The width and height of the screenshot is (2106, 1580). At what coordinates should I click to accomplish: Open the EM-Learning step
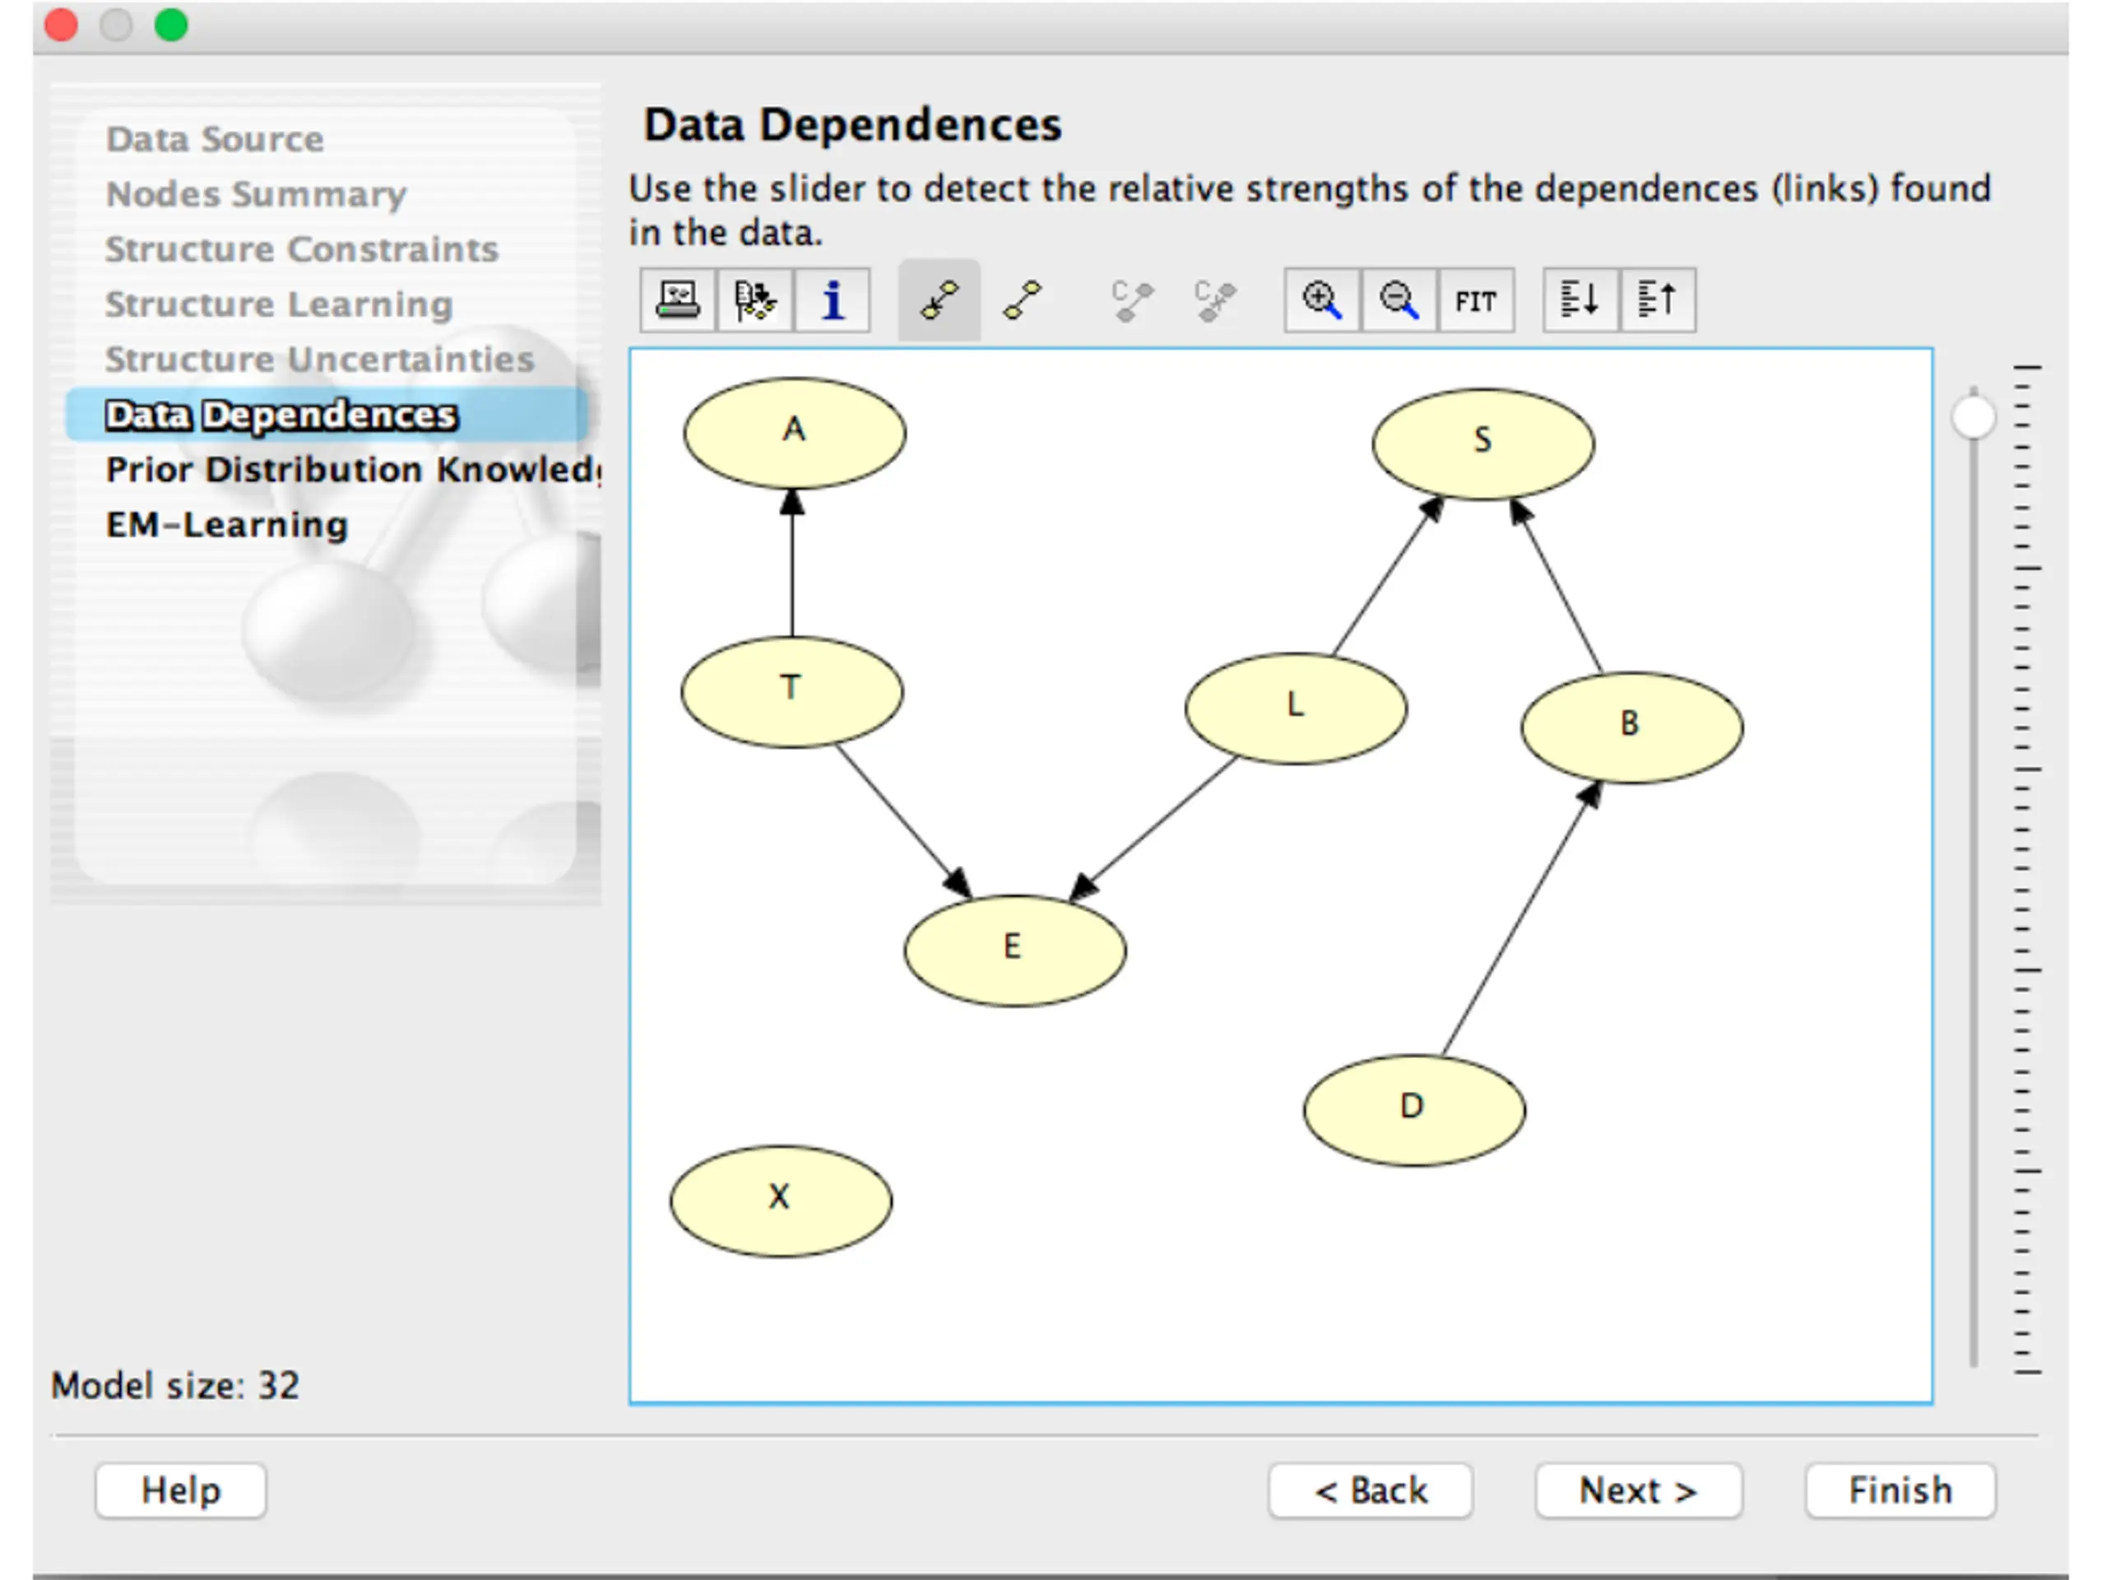226,525
